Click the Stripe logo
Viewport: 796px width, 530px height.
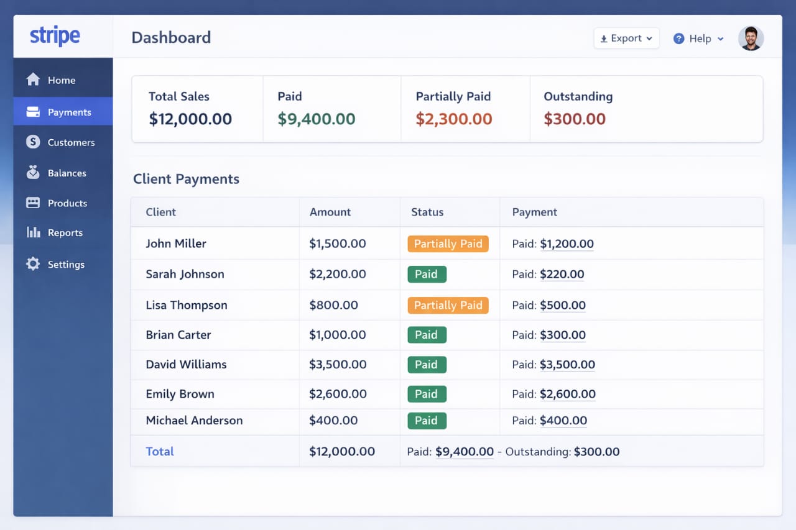coord(55,36)
